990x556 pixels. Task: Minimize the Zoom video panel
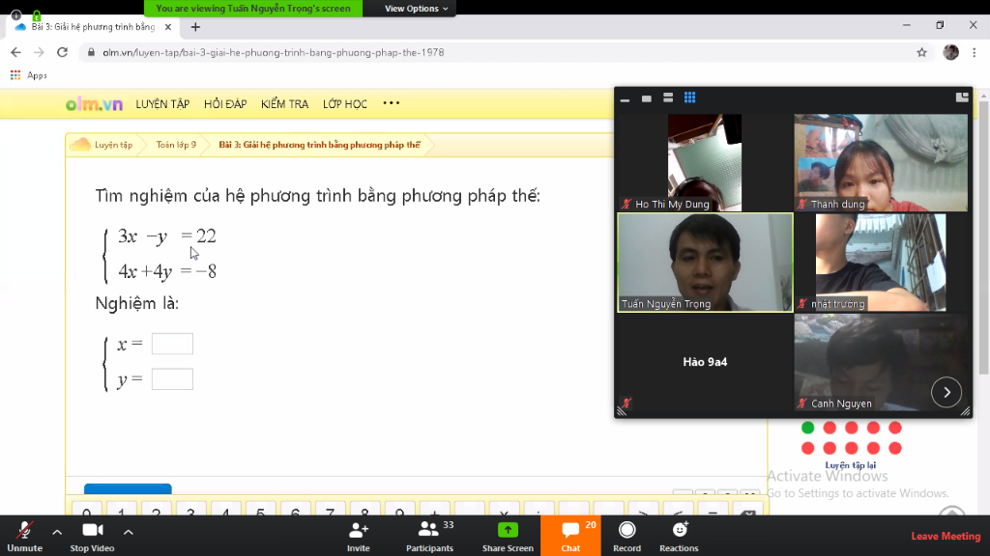tap(626, 99)
